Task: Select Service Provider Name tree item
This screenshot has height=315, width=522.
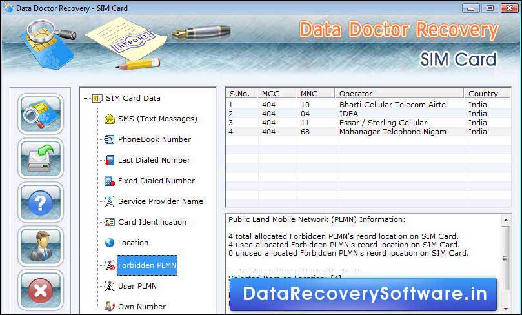Action: point(161,201)
